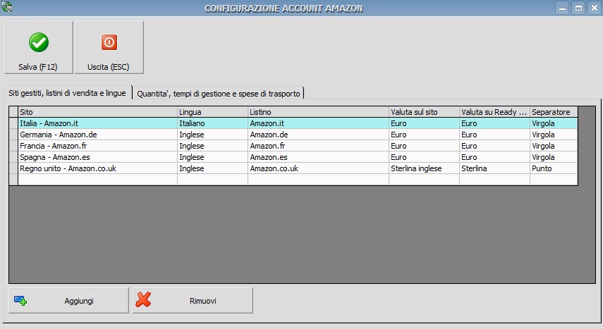Viewport: 603px width, 329px height.
Task: Click the Uscita (ESC) label
Action: [x=109, y=67]
